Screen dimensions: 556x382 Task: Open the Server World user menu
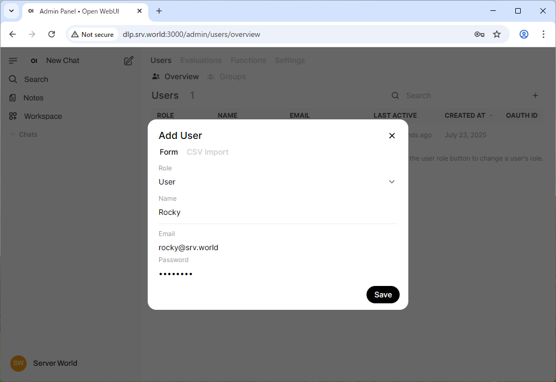(x=44, y=363)
